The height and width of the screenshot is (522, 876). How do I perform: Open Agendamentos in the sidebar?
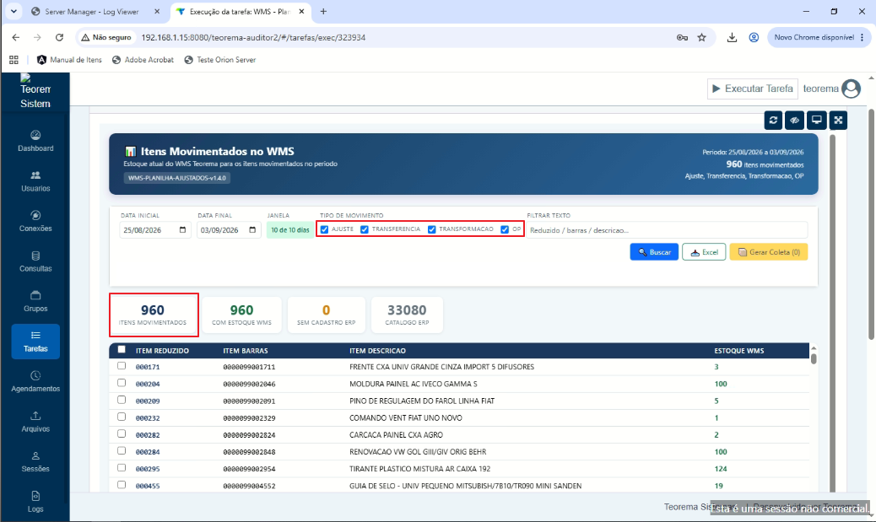[x=35, y=381]
